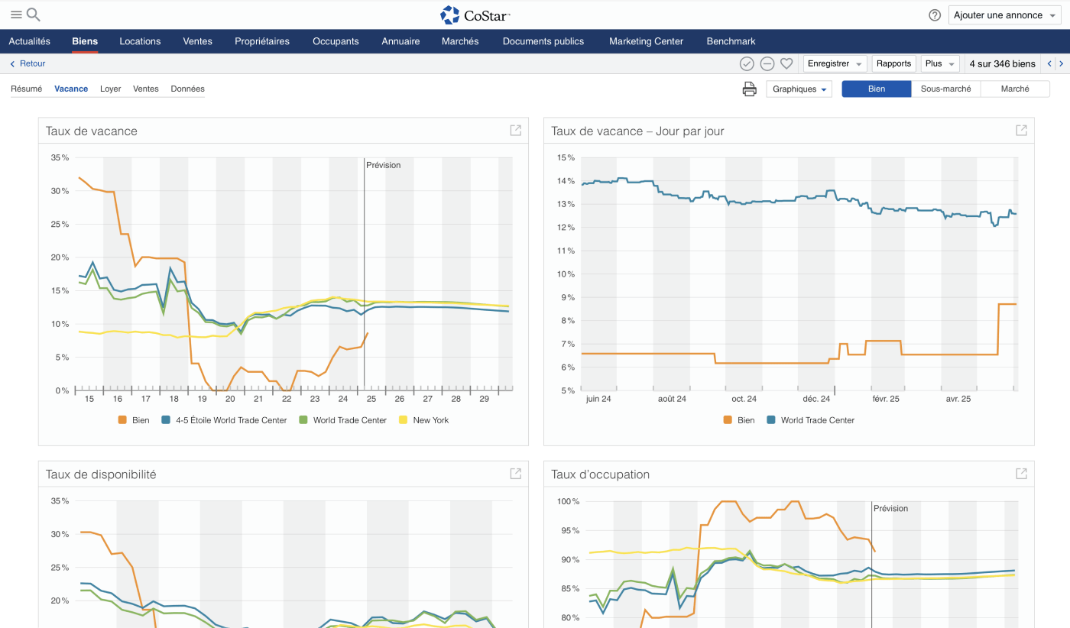Screen dimensions: 1070x628
Task: Toggle New York series in vacancy legend
Action: coord(430,420)
